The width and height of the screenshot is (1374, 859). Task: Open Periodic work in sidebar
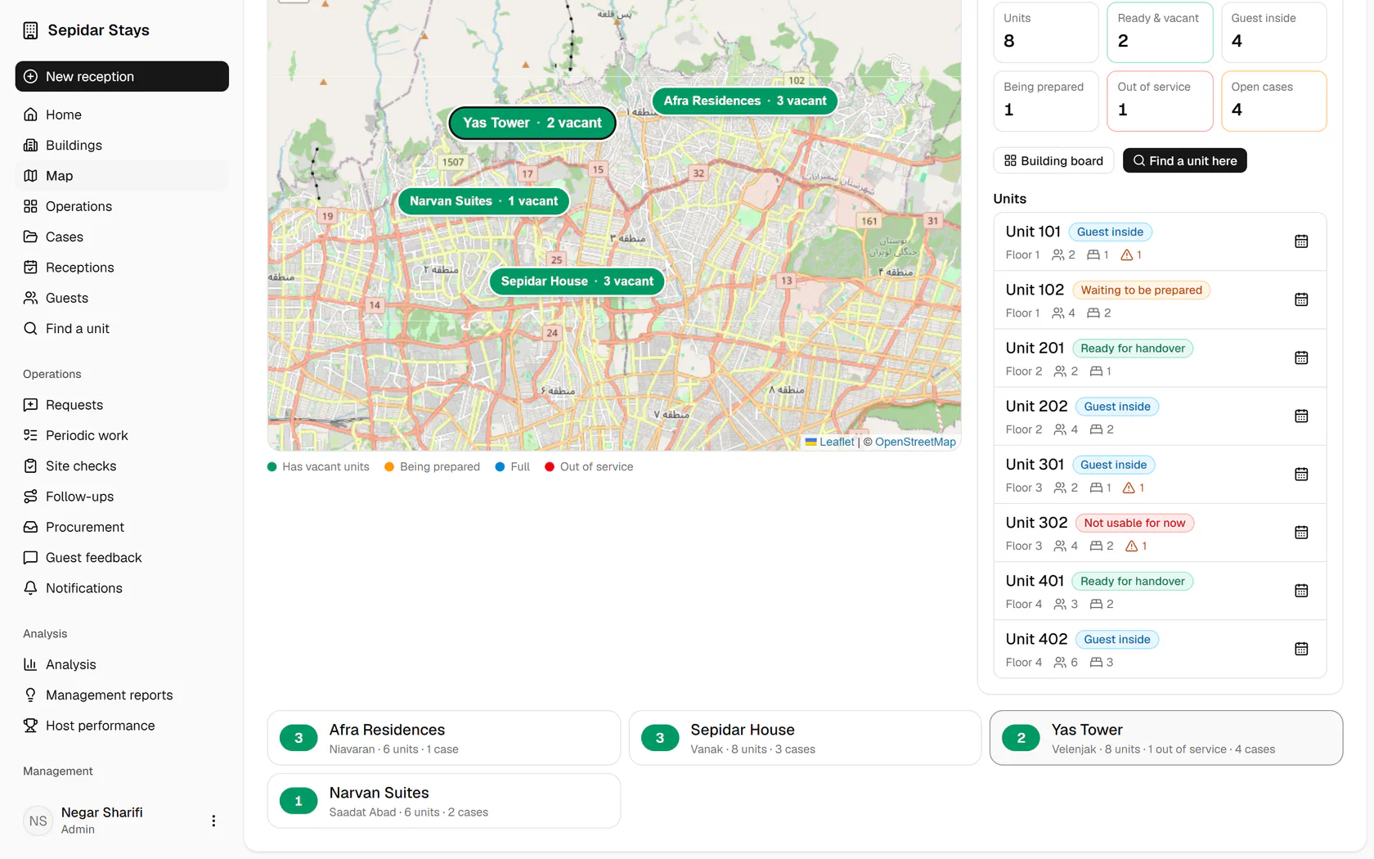click(122, 435)
